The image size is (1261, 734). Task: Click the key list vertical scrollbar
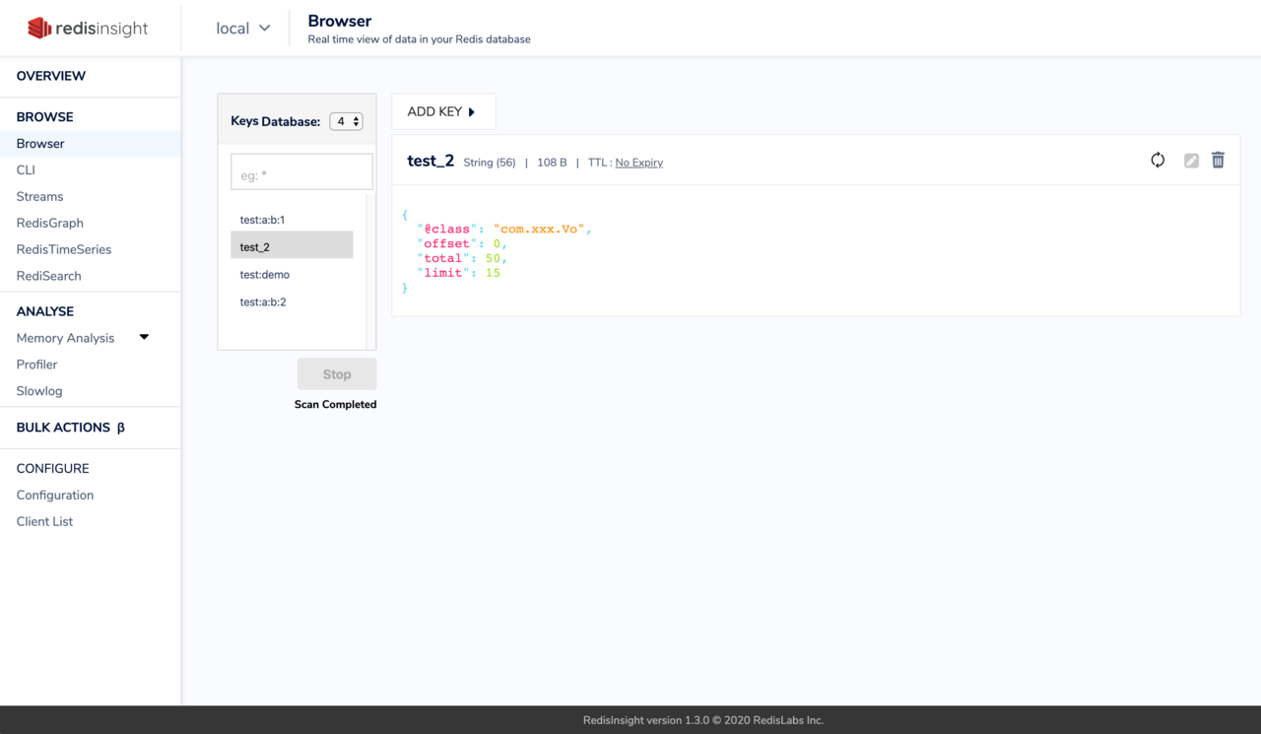(x=370, y=271)
